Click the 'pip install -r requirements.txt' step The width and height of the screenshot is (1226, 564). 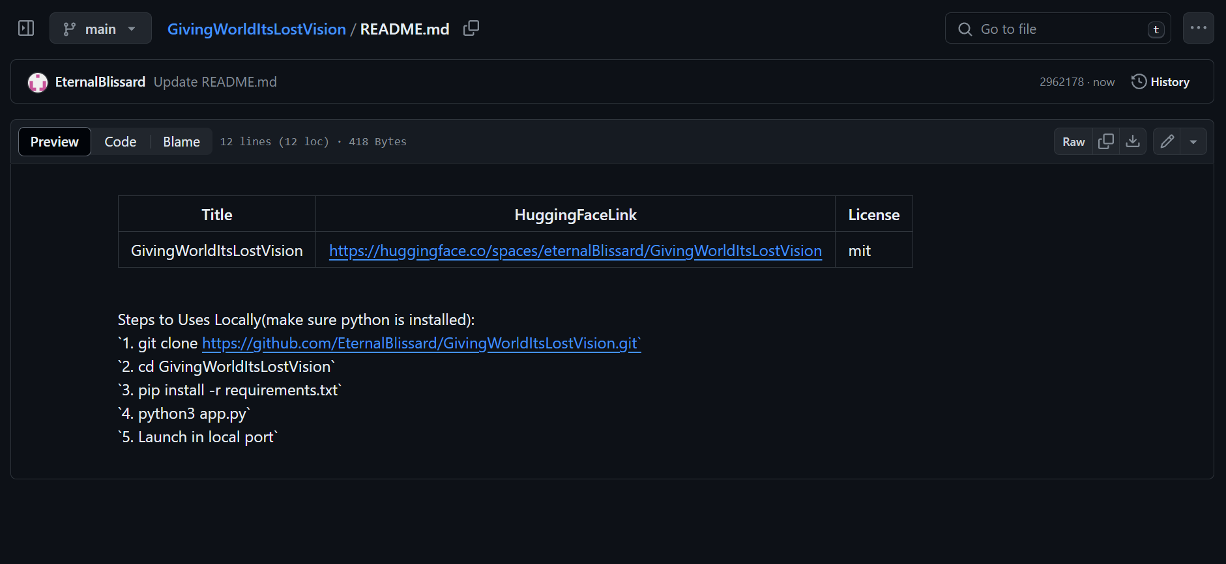(x=229, y=390)
